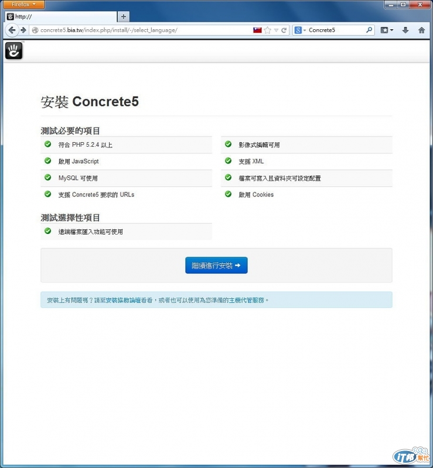This screenshot has height=468, width=433.
Task: Click the Concrete5 hand logo
Action: coord(13,50)
